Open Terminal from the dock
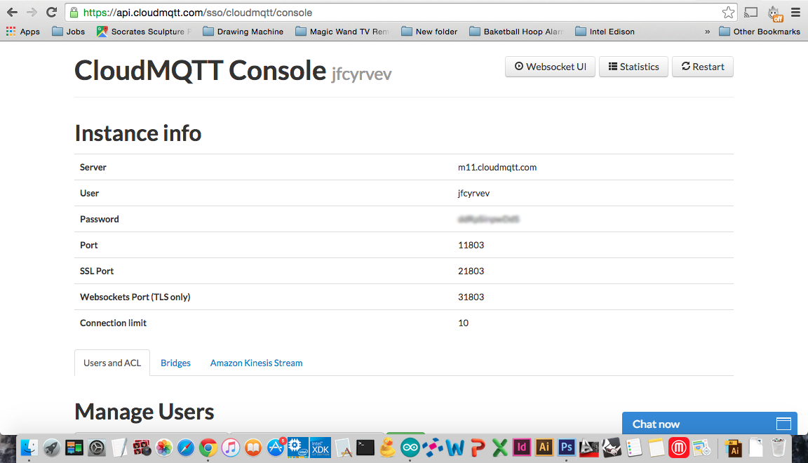The width and height of the screenshot is (808, 463). tap(365, 448)
